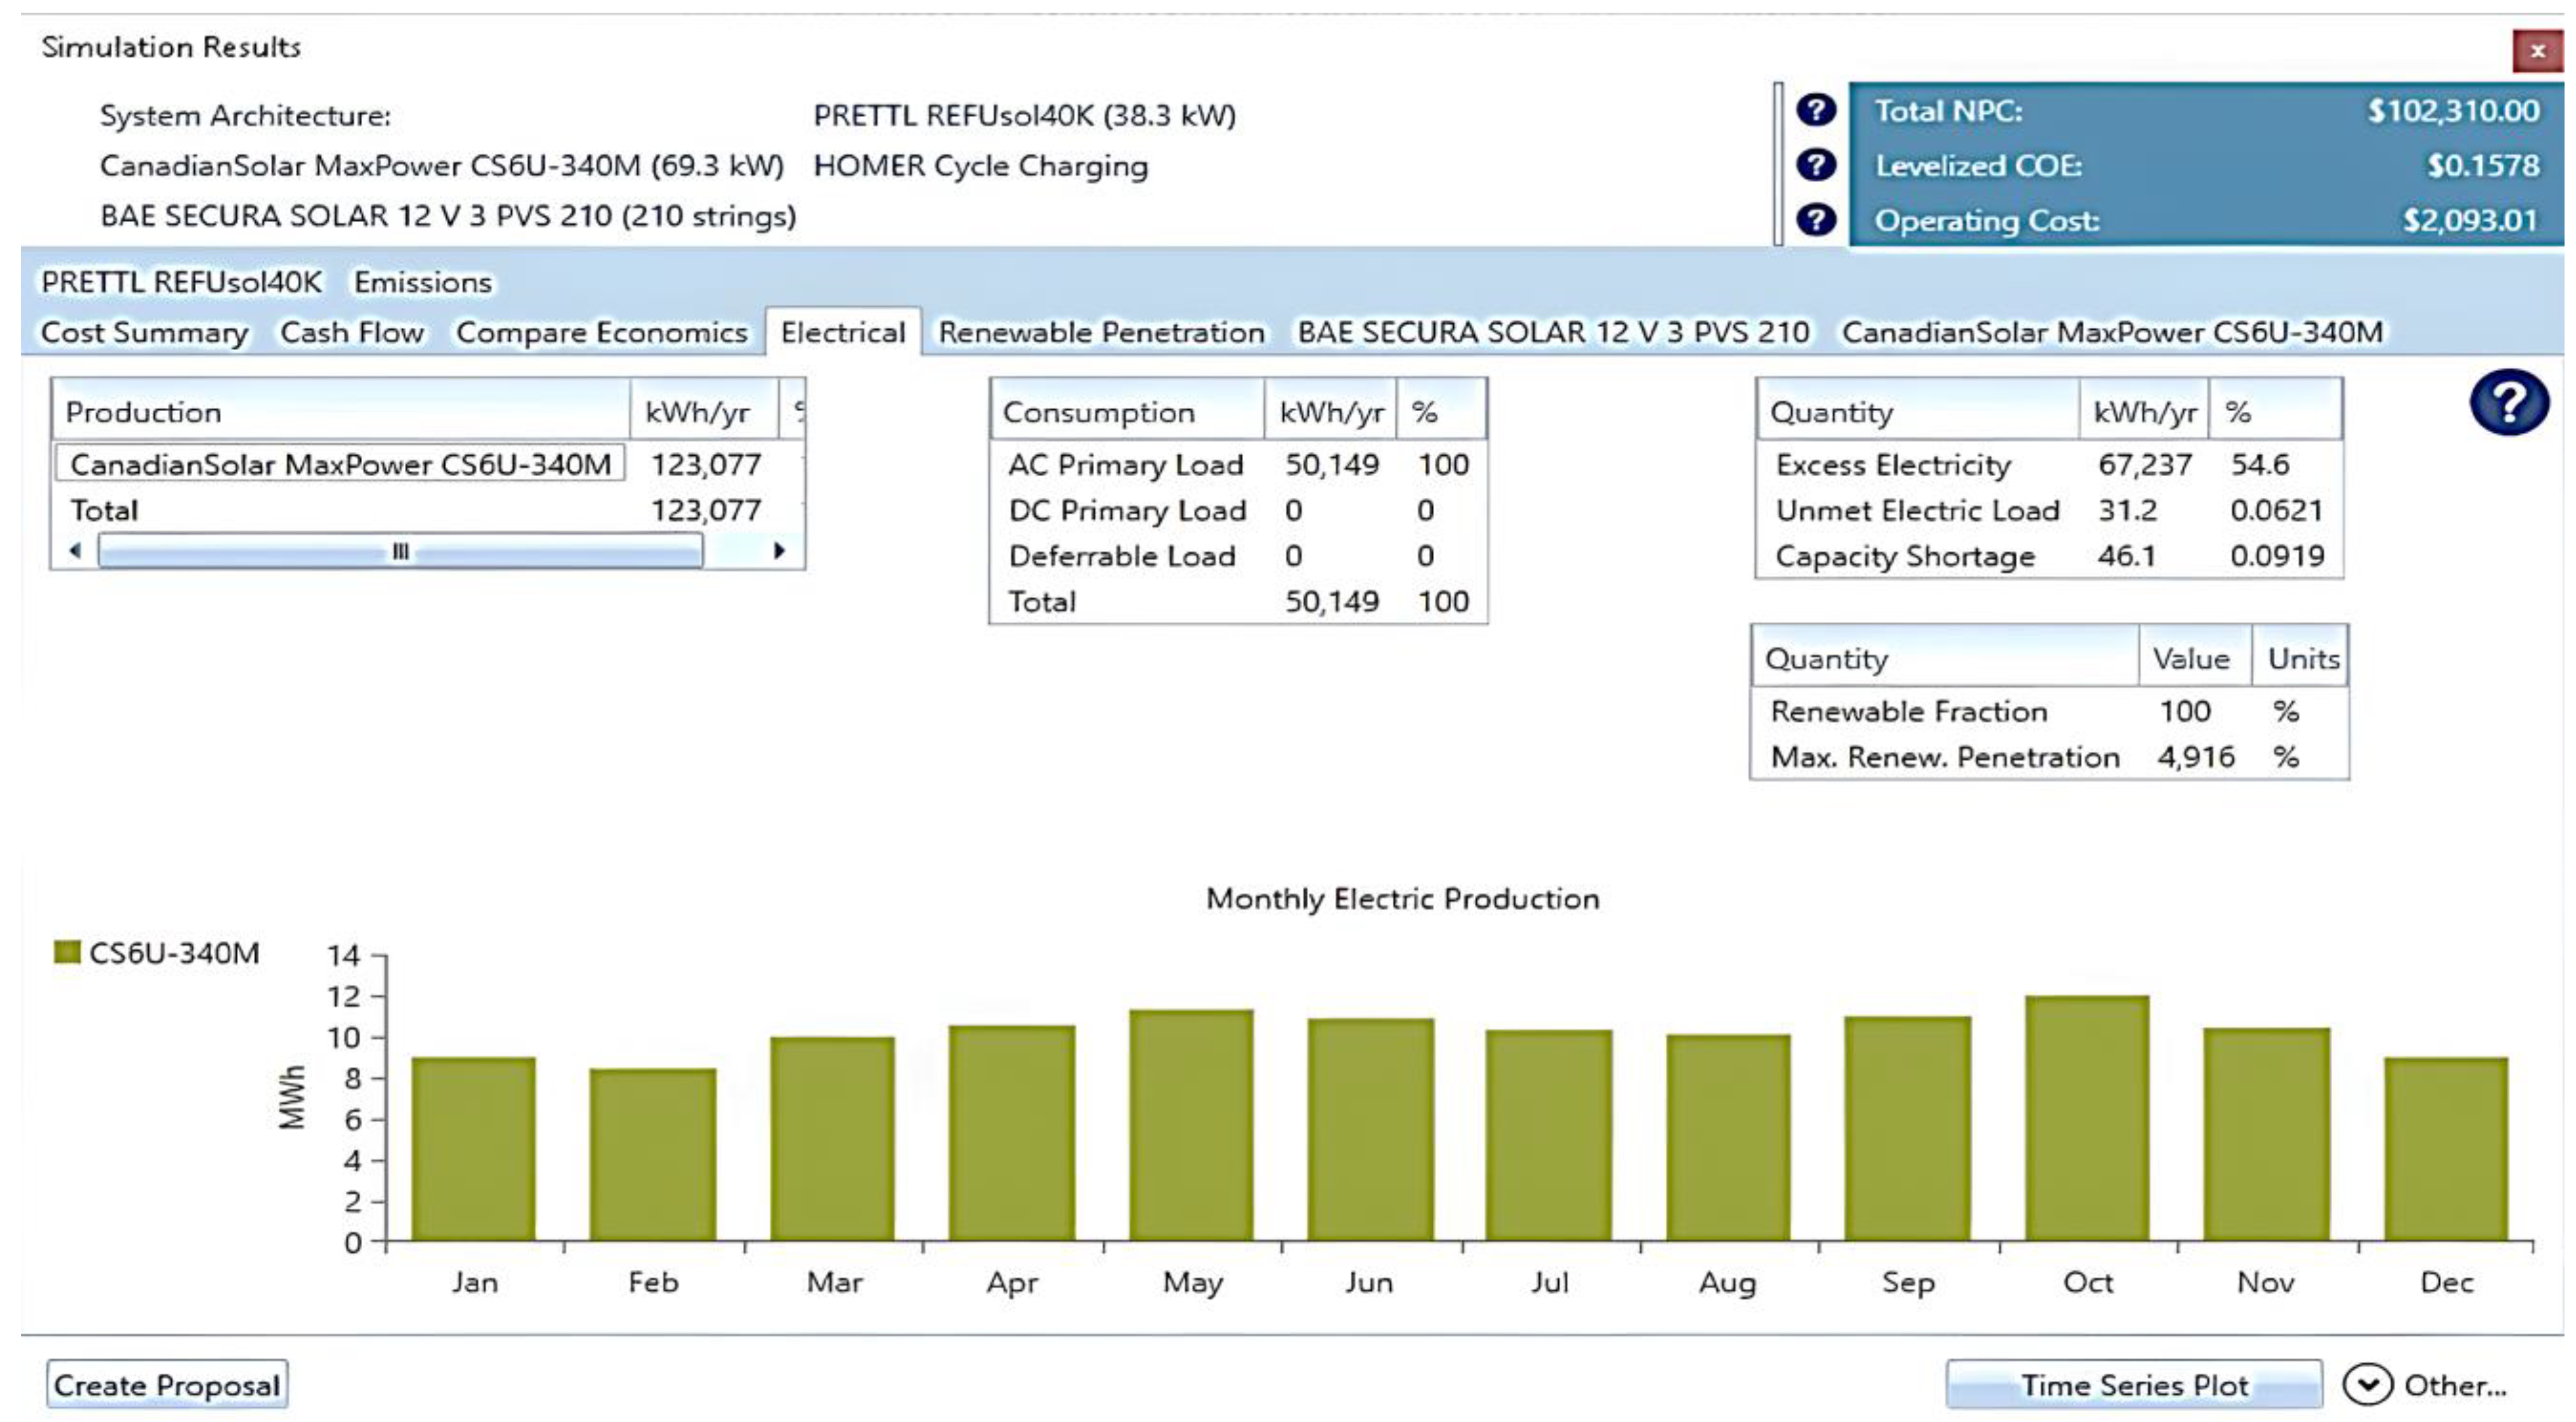Screen dimensions: 2576x1422
Task: Click the Production table horizontal scrollbar thumb
Action: tap(400, 551)
